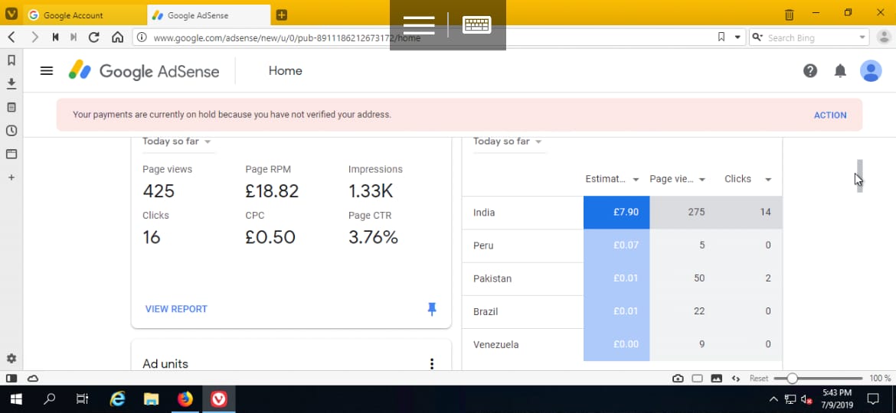Open File Explorer from the taskbar

[151, 398]
